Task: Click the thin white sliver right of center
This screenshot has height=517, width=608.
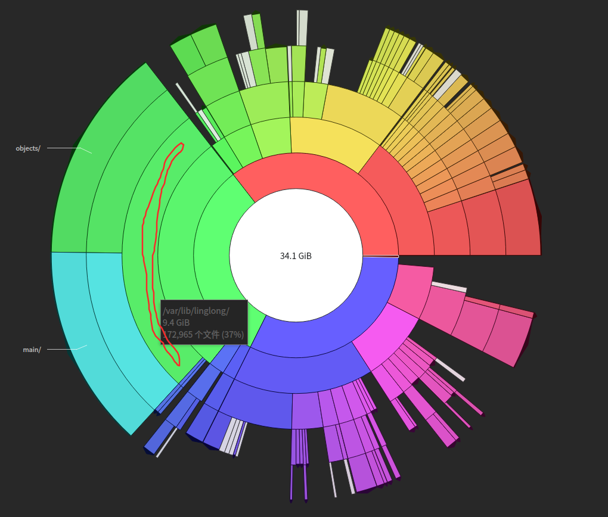Action: [381, 256]
